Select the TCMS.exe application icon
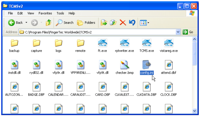 147,43
